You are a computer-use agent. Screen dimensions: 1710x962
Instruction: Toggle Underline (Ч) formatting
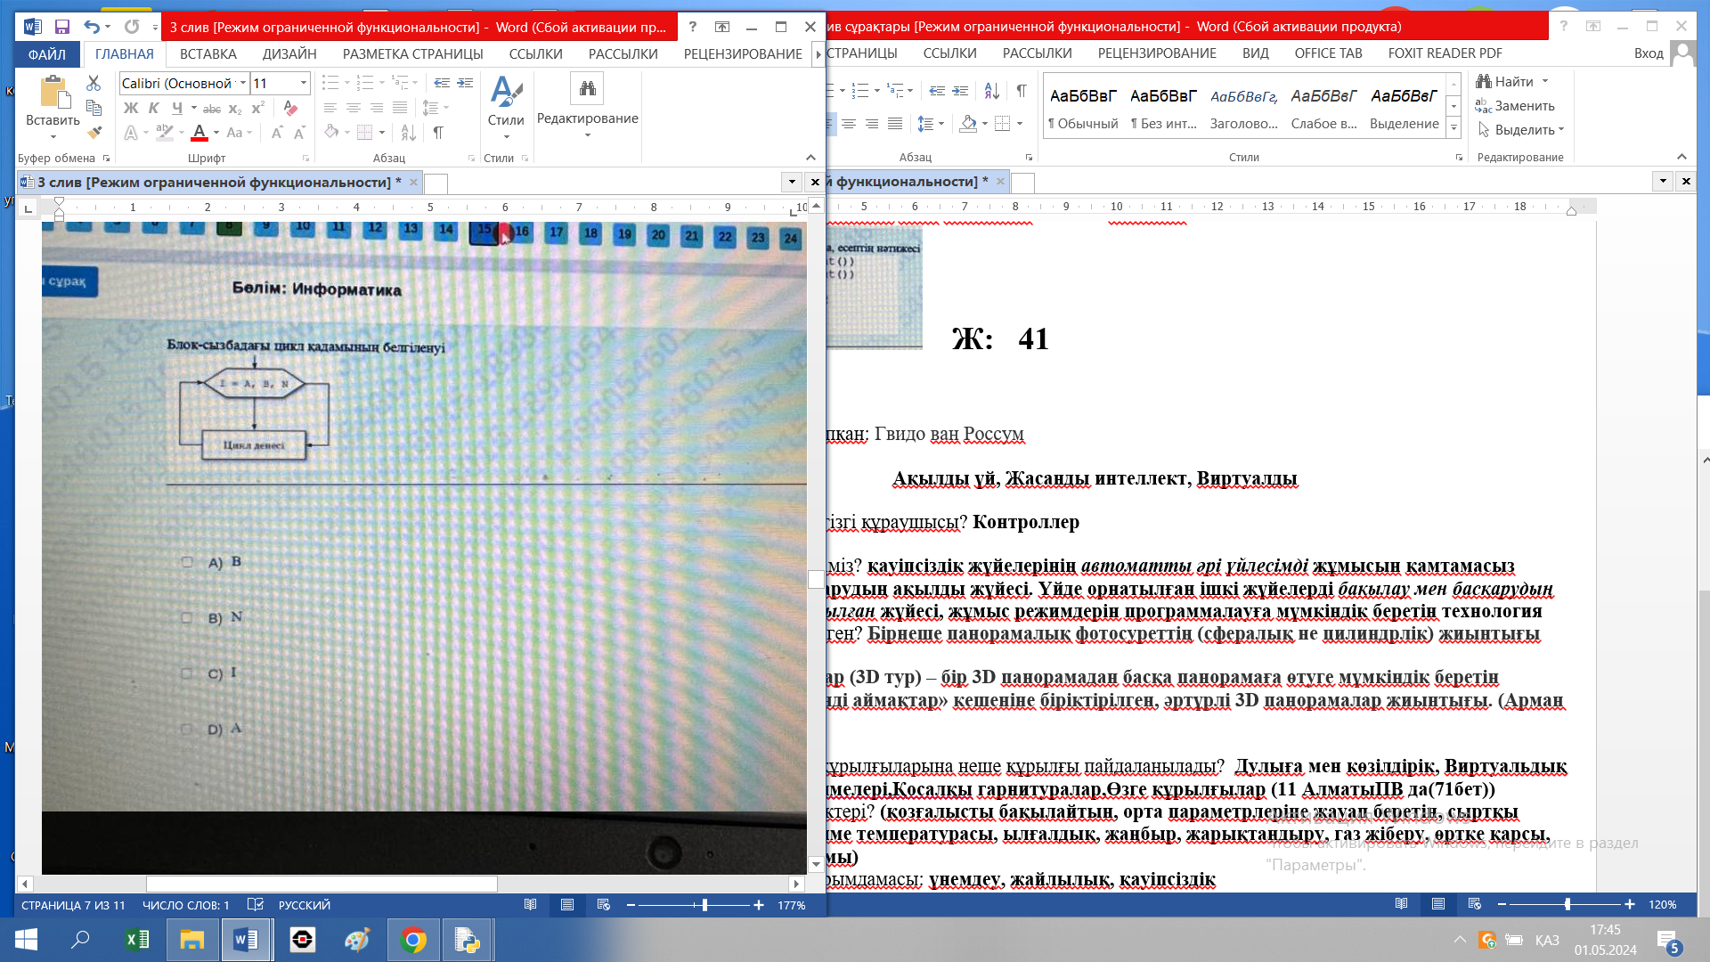coord(177,108)
